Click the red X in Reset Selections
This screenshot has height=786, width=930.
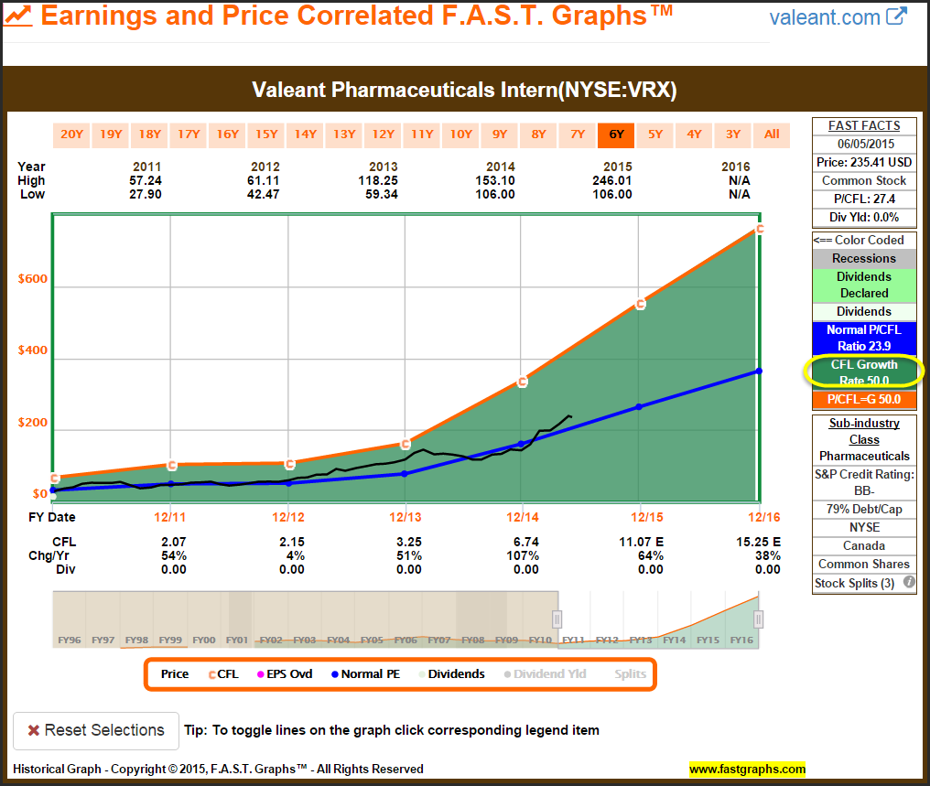click(34, 730)
